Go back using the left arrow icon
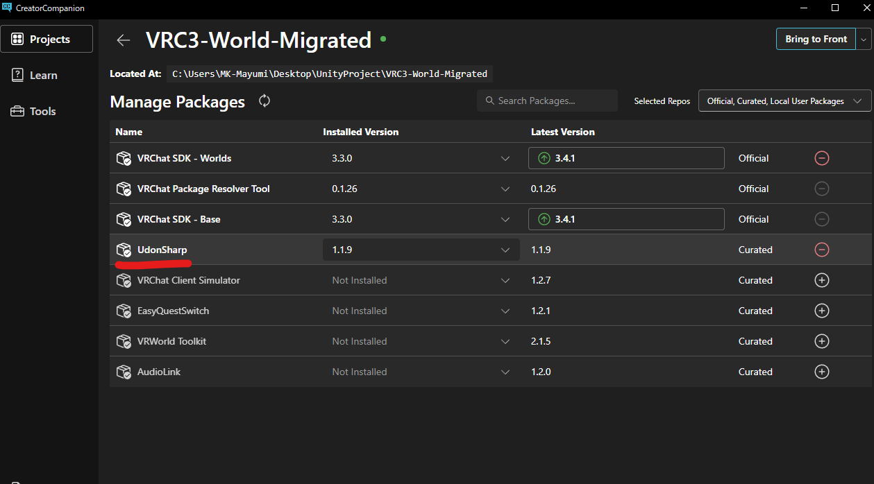The height and width of the screenshot is (484, 874). tap(124, 40)
